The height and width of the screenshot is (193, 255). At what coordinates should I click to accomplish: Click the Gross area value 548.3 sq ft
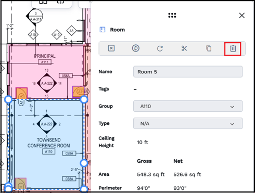(x=151, y=174)
